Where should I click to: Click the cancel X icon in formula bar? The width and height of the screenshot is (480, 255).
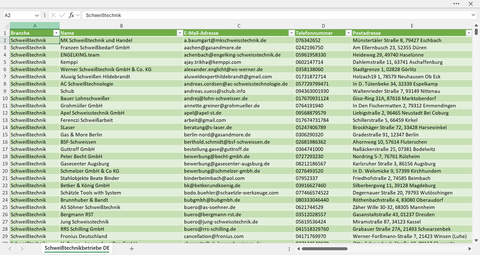[x=53, y=15]
